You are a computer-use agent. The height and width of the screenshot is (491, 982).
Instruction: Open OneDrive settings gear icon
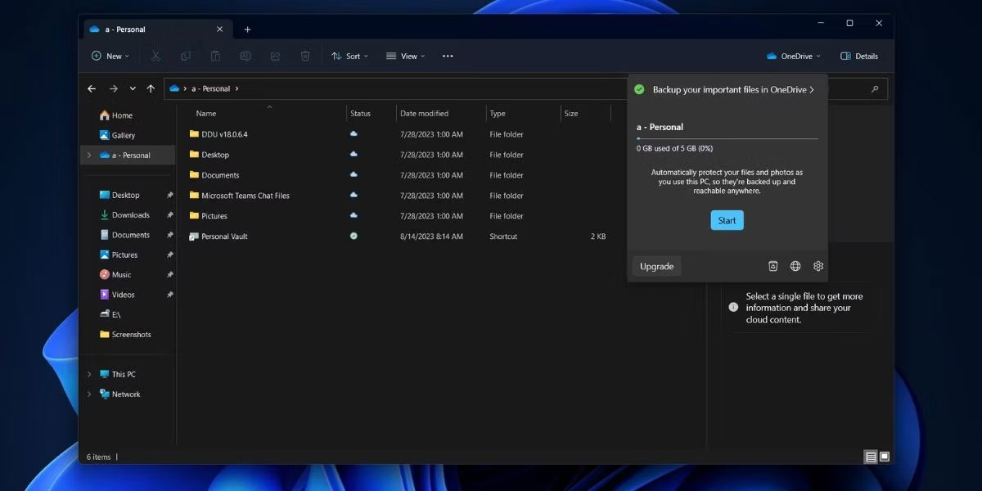click(x=818, y=266)
